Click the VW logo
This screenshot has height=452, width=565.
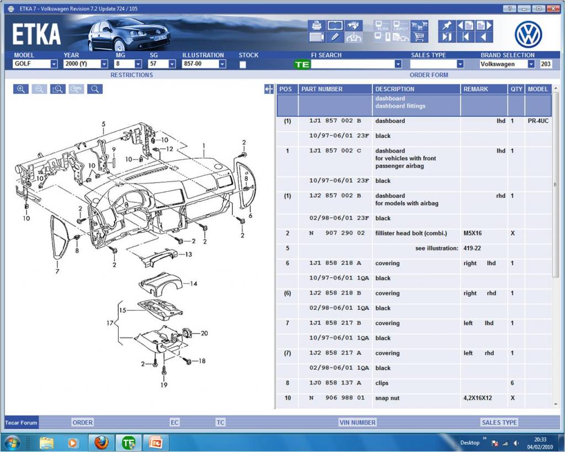coord(529,34)
